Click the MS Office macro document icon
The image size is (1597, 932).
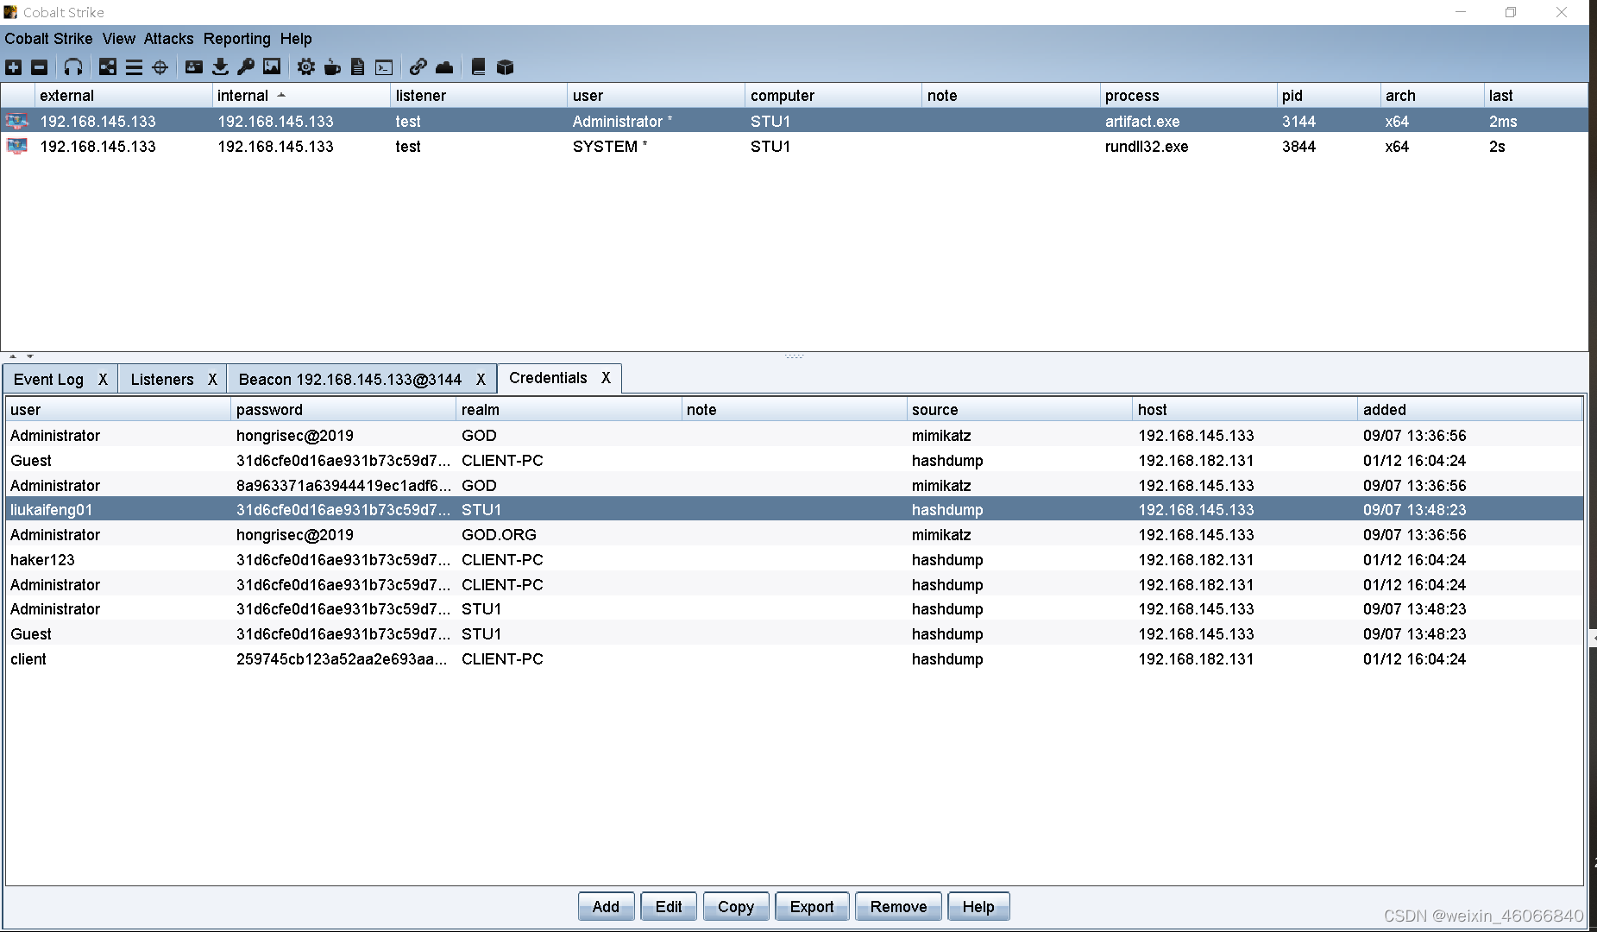click(x=358, y=67)
